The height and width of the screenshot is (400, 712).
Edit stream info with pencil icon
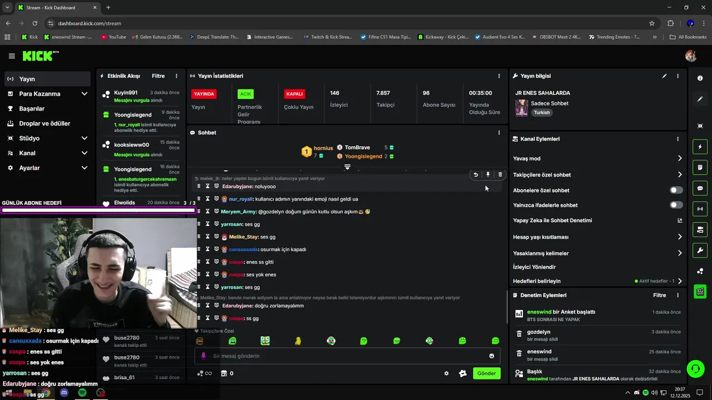[x=664, y=76]
